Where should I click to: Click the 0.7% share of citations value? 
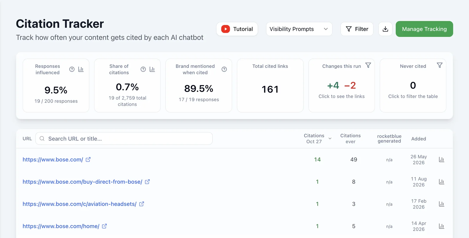(127, 87)
